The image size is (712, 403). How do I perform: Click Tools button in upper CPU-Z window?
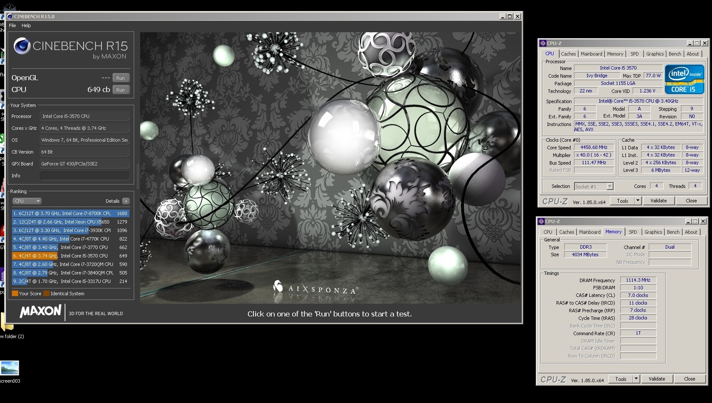(622, 201)
